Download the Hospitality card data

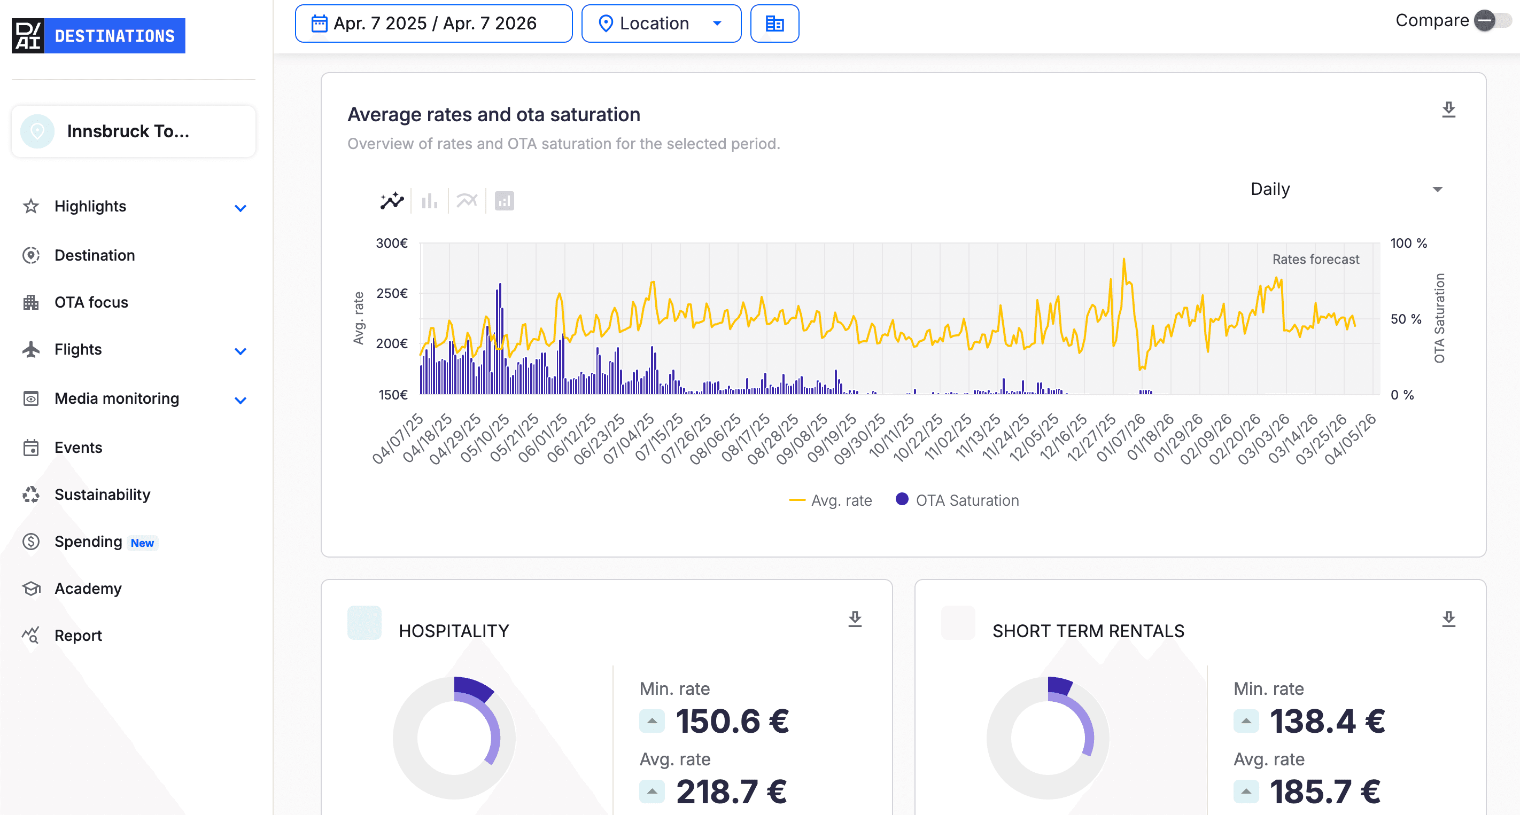click(x=855, y=618)
